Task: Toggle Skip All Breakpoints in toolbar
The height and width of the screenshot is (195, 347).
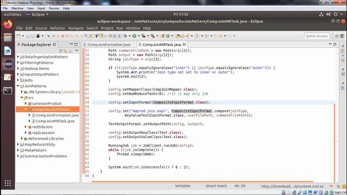Action: (x=48, y=36)
